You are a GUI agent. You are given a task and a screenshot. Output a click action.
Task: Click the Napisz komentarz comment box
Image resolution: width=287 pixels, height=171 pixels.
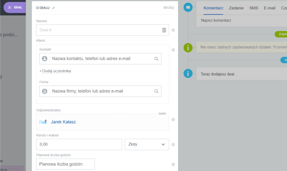point(239,20)
